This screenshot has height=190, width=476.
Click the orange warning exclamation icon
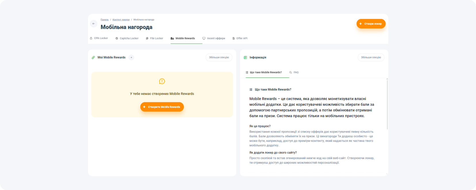click(x=162, y=81)
